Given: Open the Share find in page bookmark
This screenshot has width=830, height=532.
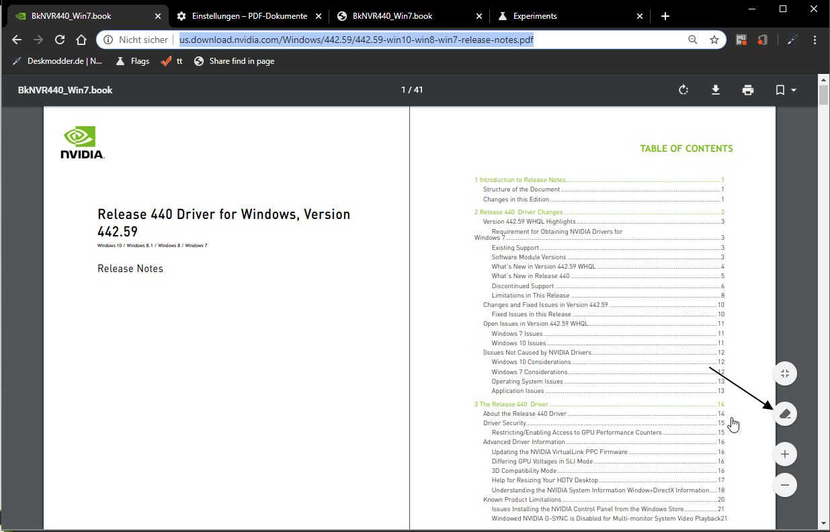Looking at the screenshot, I should (234, 61).
